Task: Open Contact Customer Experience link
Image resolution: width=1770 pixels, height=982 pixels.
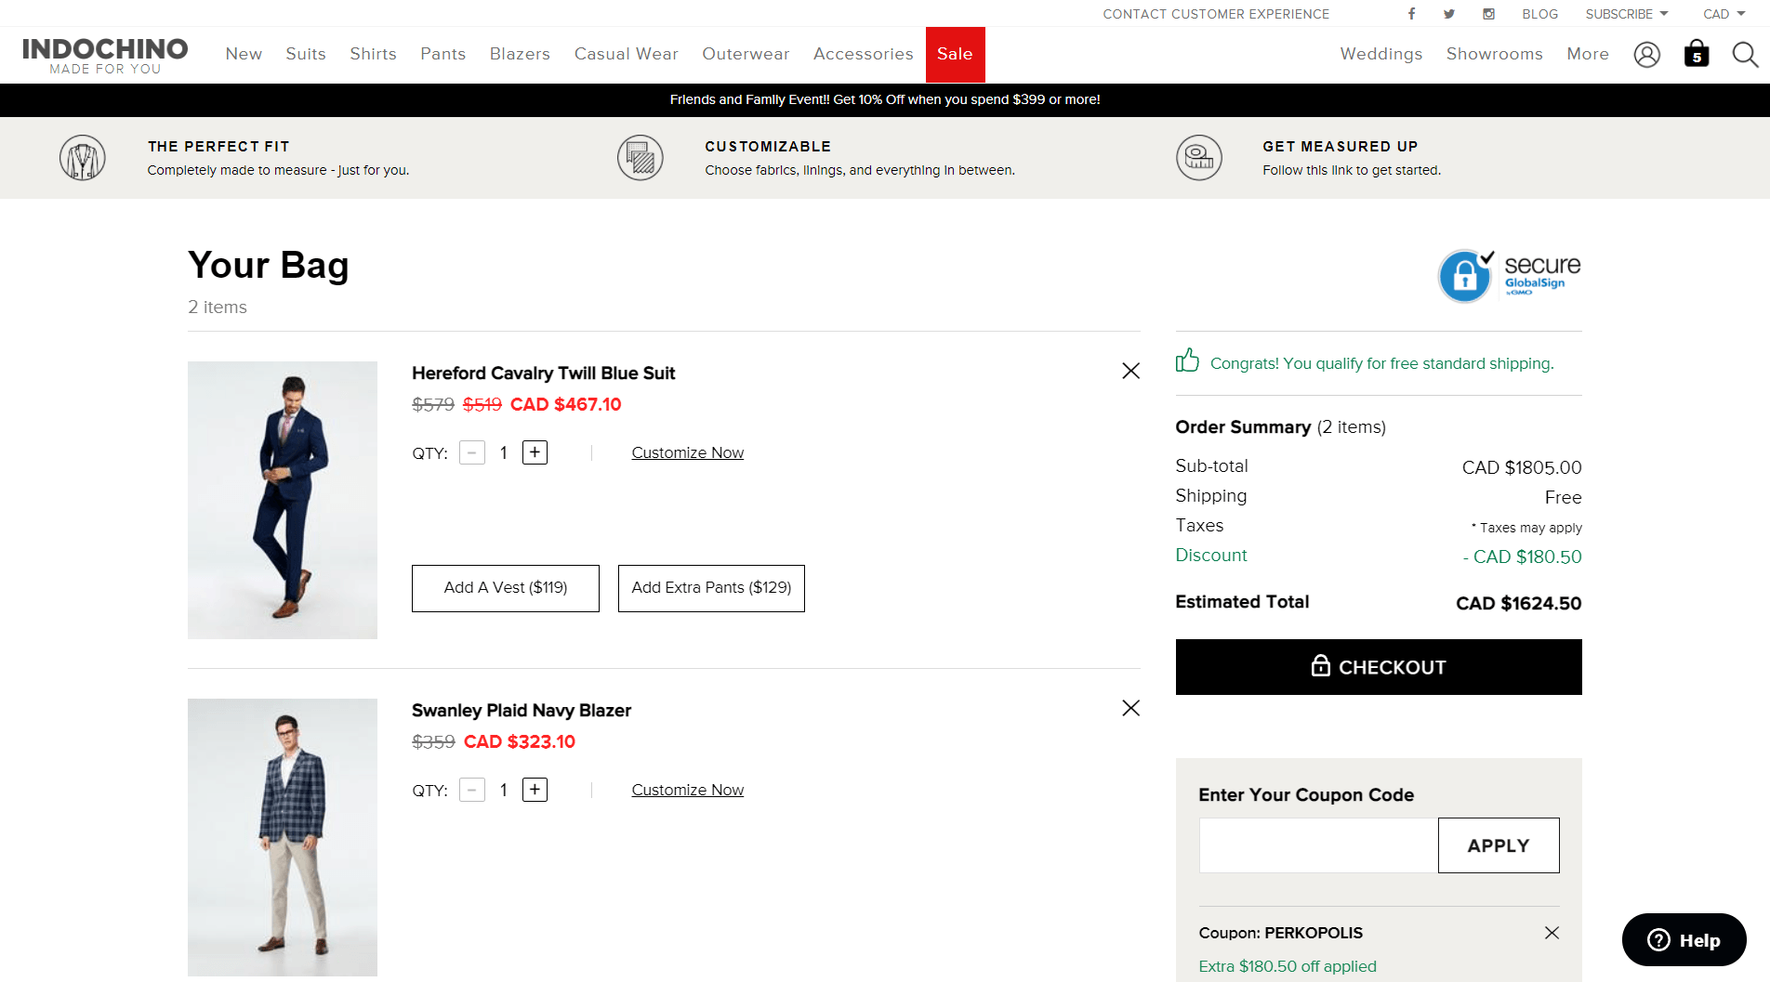Action: (x=1216, y=14)
